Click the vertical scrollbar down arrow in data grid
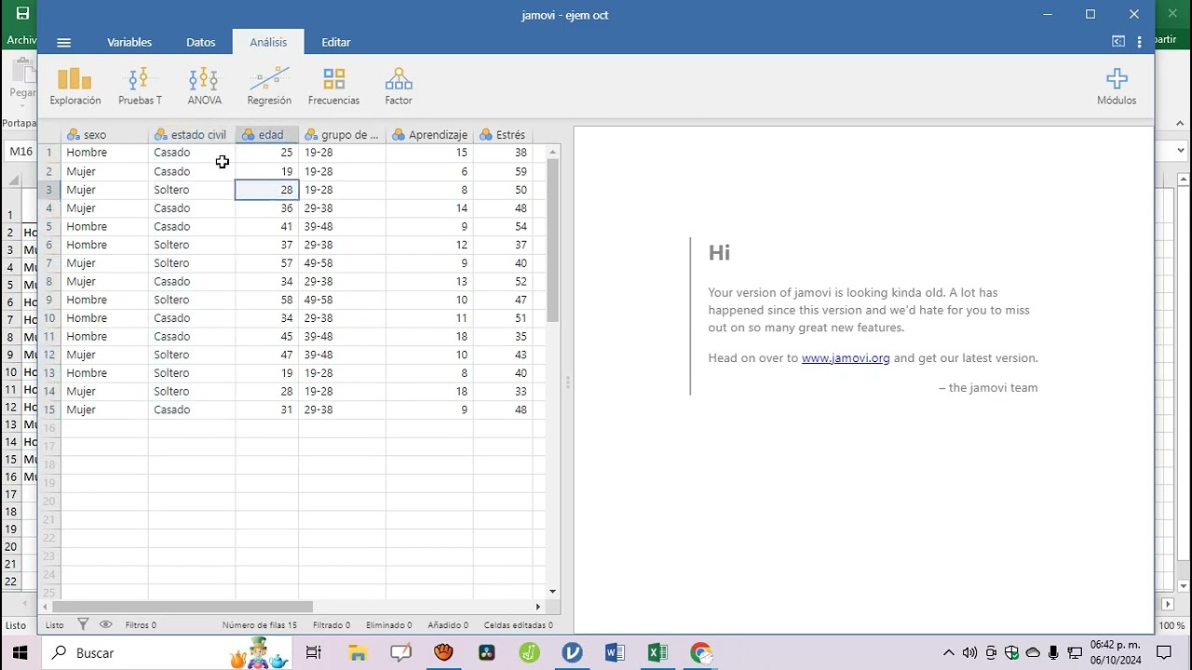Image resolution: width=1192 pixels, height=670 pixels. [552, 591]
